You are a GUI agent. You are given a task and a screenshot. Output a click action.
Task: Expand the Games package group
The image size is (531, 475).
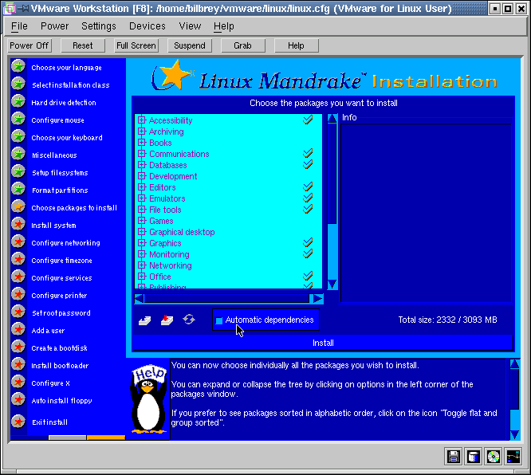click(x=142, y=222)
